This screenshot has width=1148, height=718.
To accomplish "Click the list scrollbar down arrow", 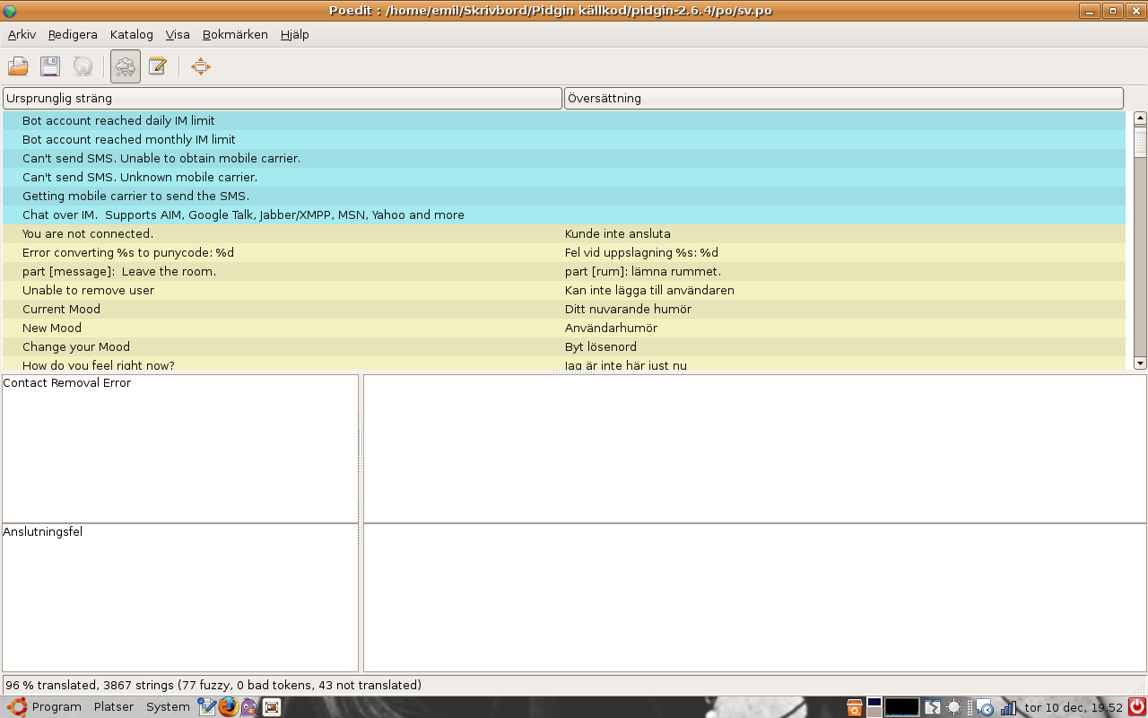I will click(1141, 363).
